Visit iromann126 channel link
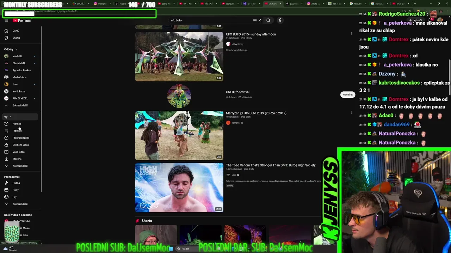 pos(237,123)
